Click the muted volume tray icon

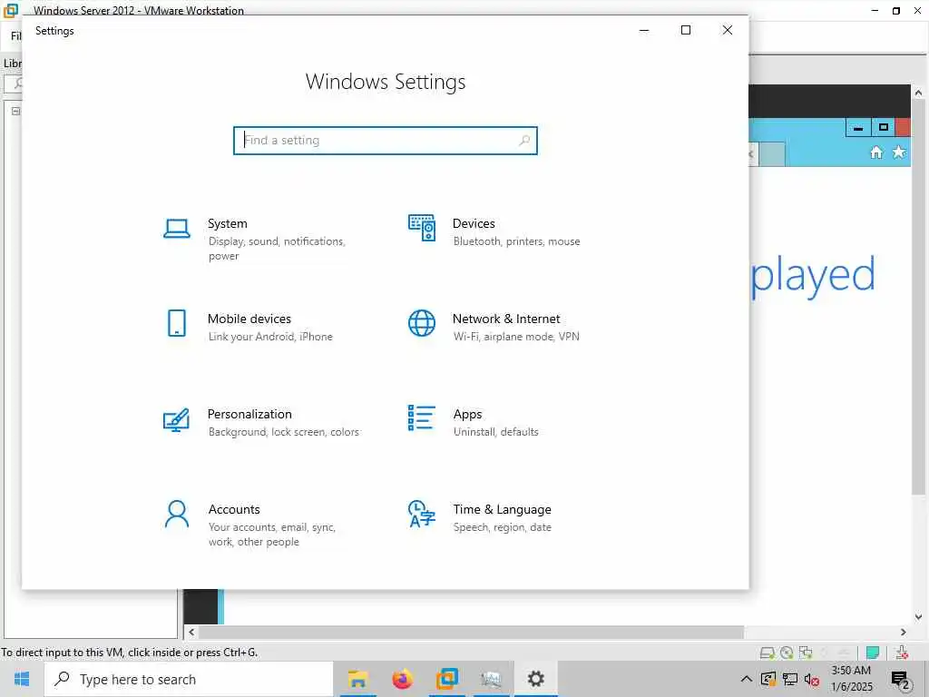click(x=812, y=680)
